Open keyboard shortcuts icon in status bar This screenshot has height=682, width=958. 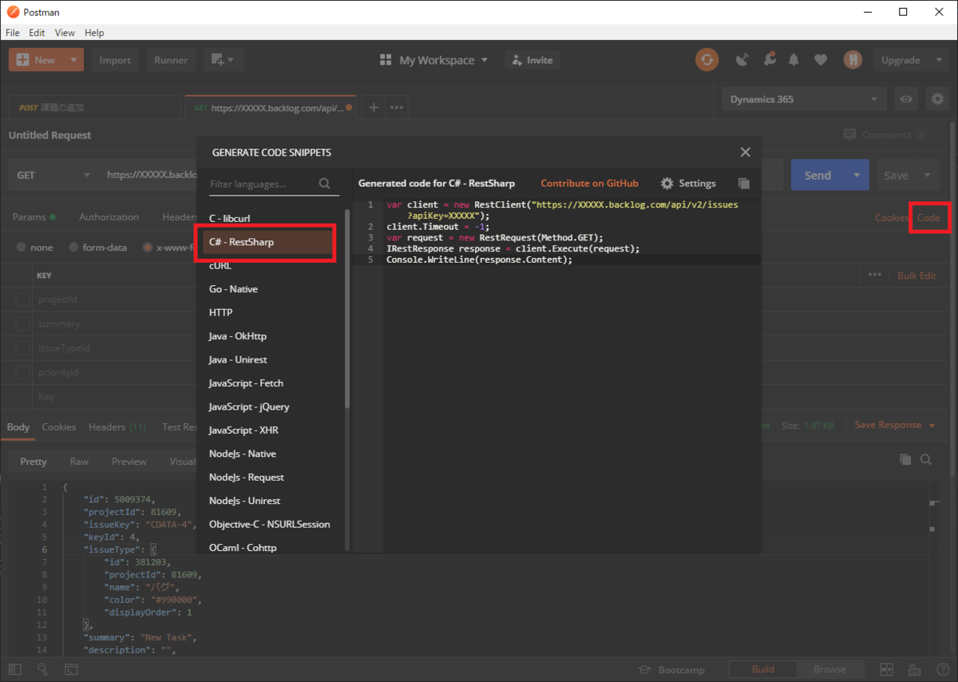coord(913,670)
